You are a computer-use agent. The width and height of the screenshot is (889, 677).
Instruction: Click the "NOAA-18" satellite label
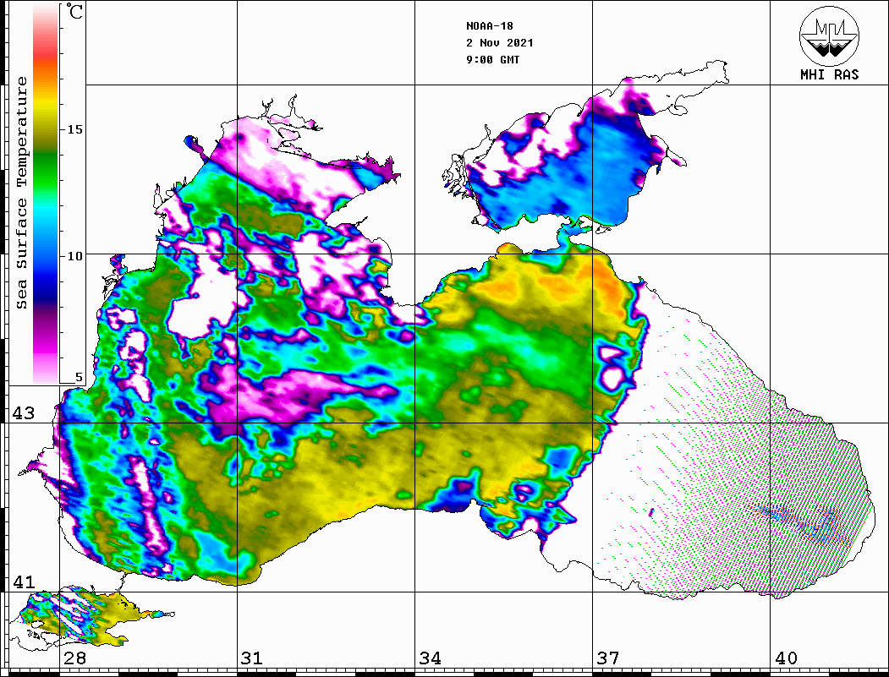pyautogui.click(x=490, y=26)
